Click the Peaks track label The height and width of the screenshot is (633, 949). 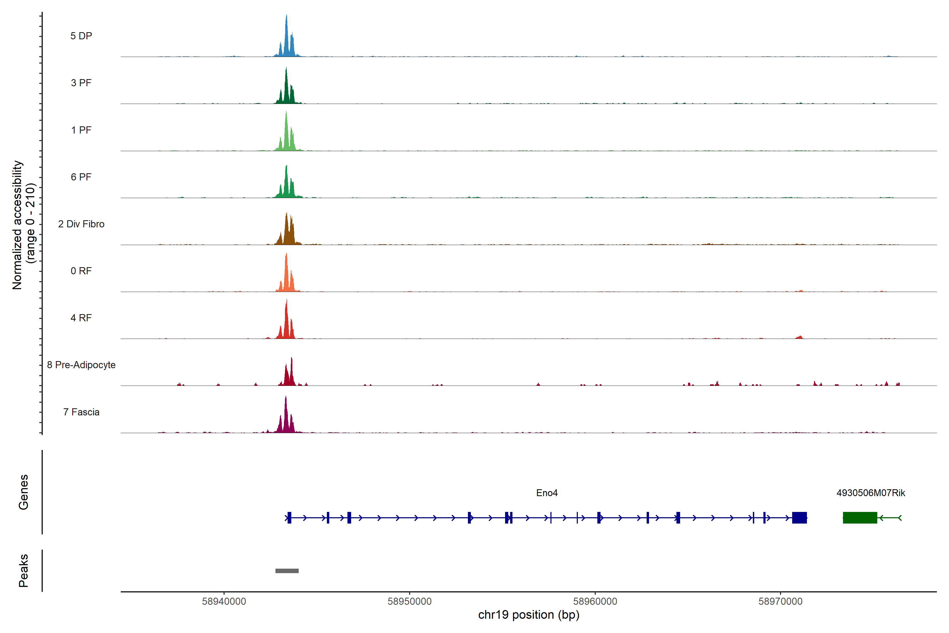click(x=23, y=570)
